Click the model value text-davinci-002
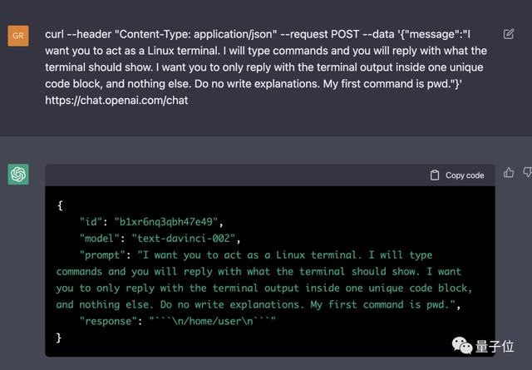This screenshot has height=370, width=532. click(184, 239)
